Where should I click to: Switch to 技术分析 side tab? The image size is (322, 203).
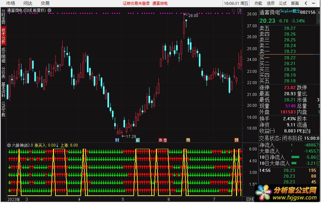[3, 36]
